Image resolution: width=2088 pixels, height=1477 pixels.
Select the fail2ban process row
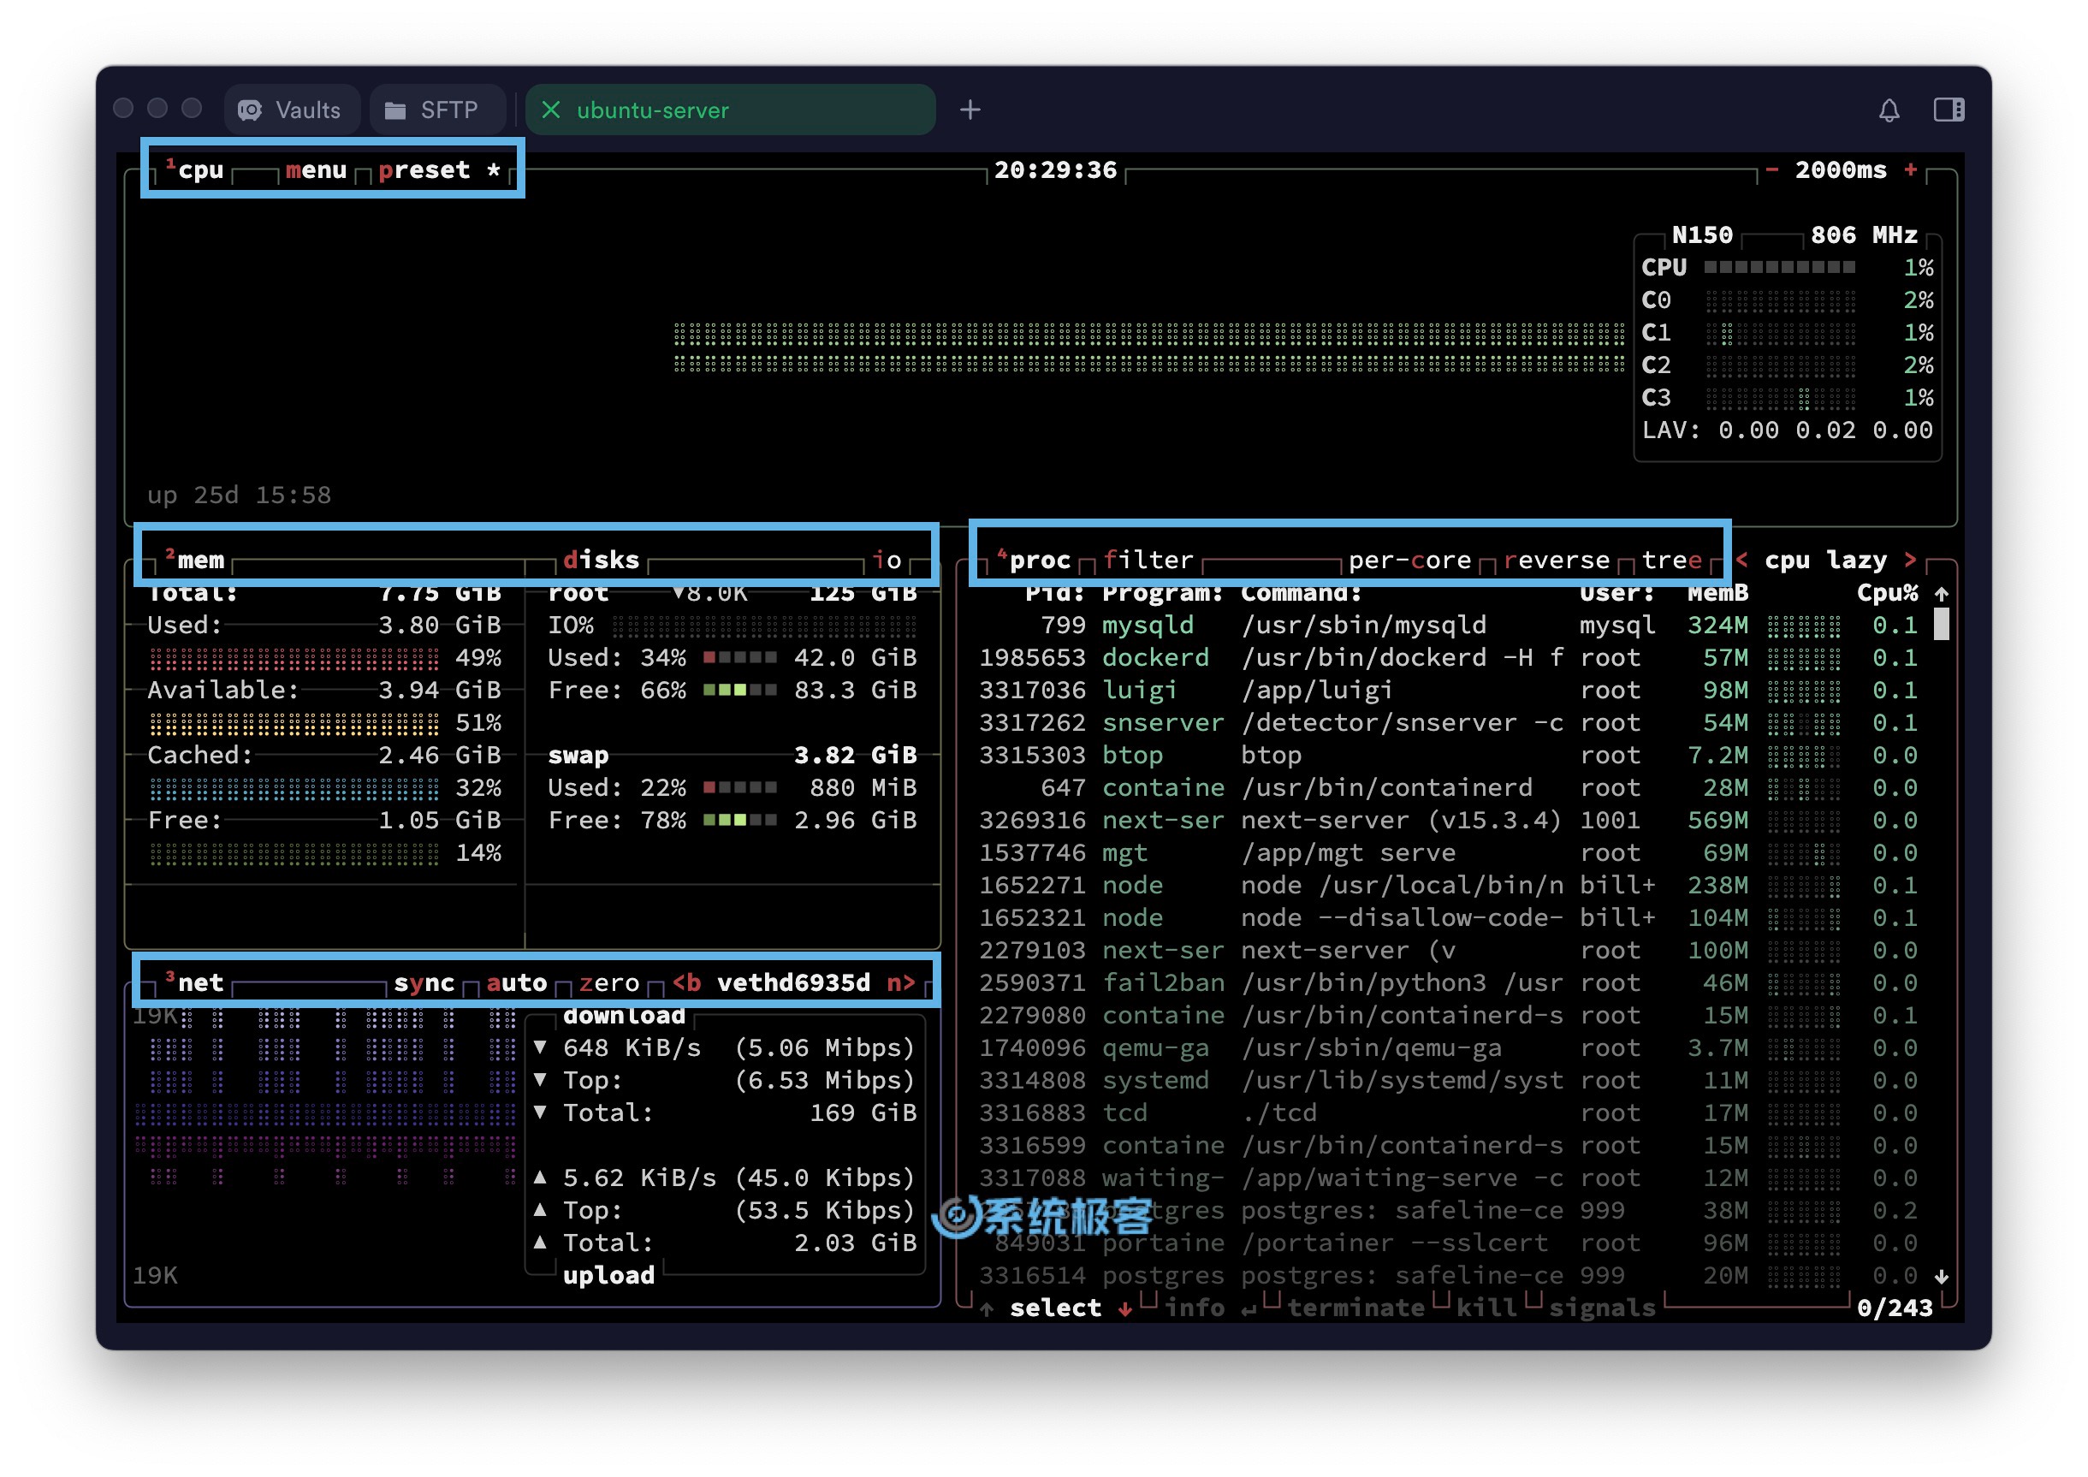pos(1449,982)
